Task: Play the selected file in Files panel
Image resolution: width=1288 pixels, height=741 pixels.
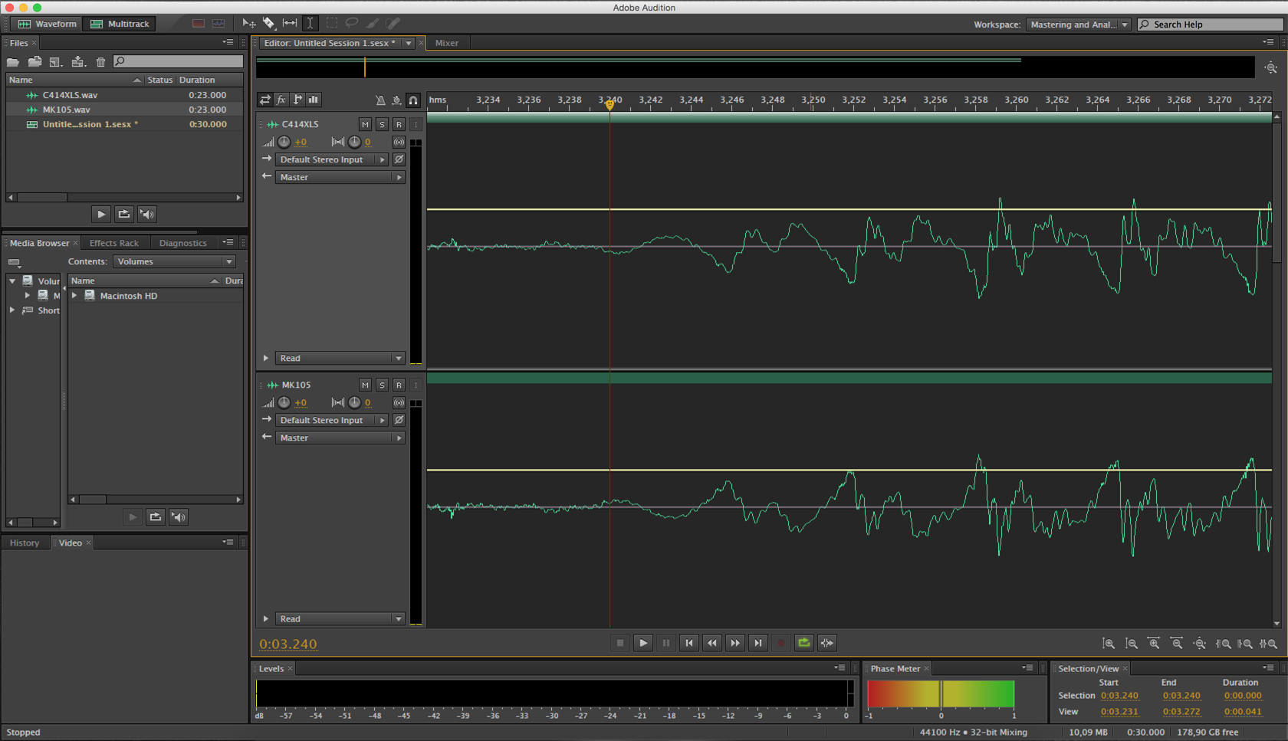Action: [100, 215]
